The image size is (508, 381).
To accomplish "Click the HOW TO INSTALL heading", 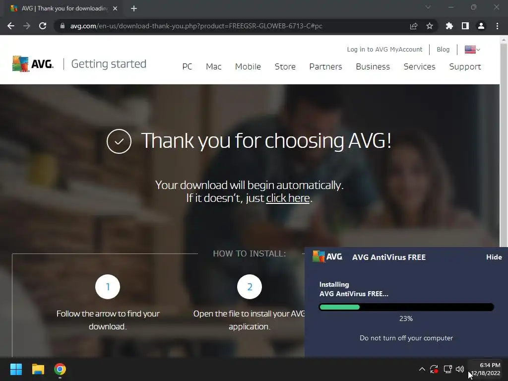I will click(x=250, y=254).
